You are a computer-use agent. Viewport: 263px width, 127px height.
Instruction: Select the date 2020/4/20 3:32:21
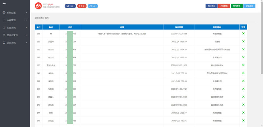179,121
